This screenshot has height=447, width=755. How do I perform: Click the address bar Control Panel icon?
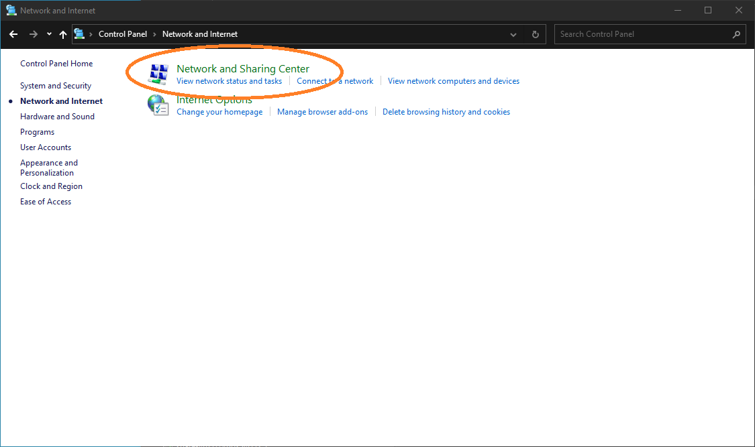(79, 34)
